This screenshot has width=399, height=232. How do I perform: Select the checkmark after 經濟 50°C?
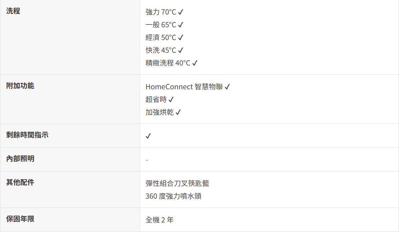click(x=180, y=38)
